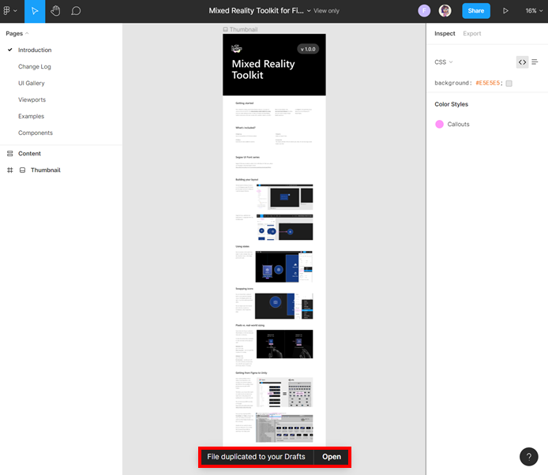Screen dimensions: 548x475
Task: Click the View only label
Action: [x=326, y=11]
